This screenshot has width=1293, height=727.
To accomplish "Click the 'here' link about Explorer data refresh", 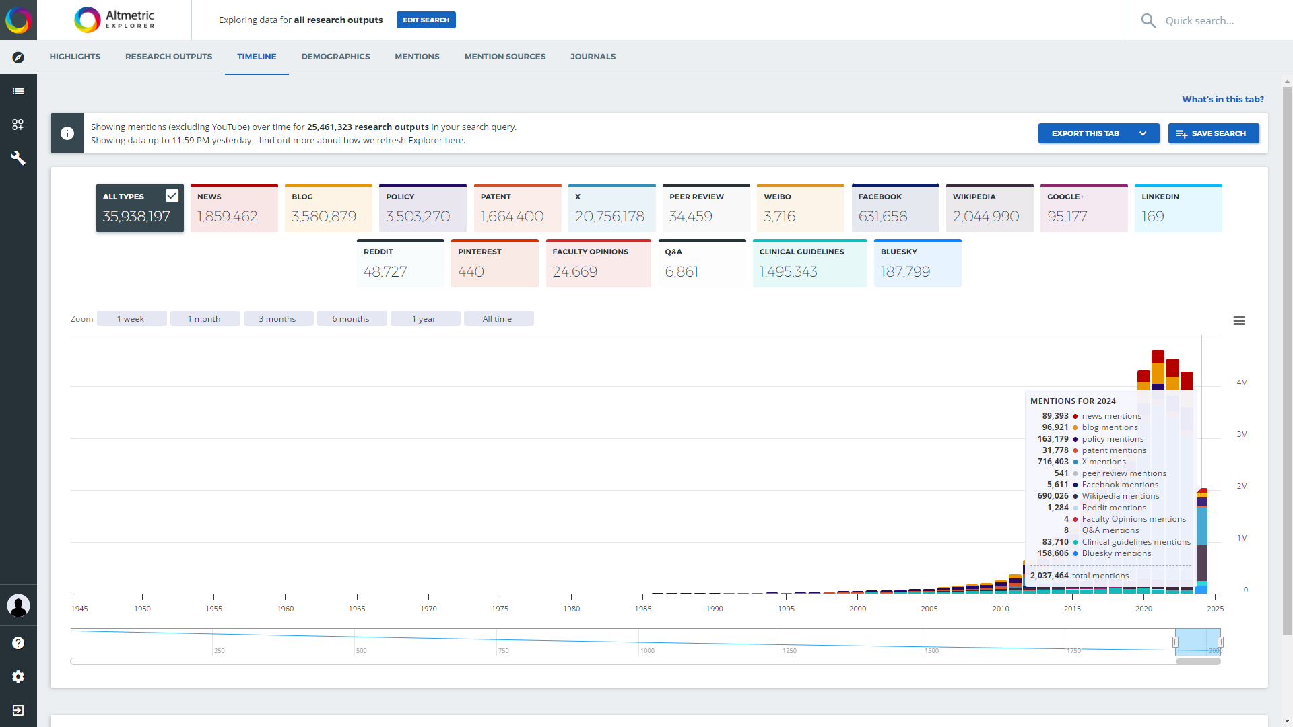I will point(454,140).
